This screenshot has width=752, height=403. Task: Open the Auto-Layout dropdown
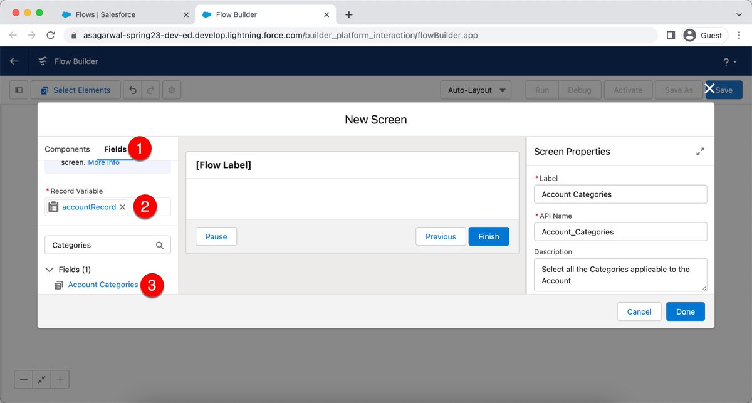[476, 90]
